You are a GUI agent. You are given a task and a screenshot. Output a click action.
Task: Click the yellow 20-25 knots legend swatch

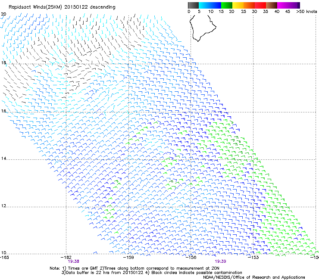click(x=238, y=5)
